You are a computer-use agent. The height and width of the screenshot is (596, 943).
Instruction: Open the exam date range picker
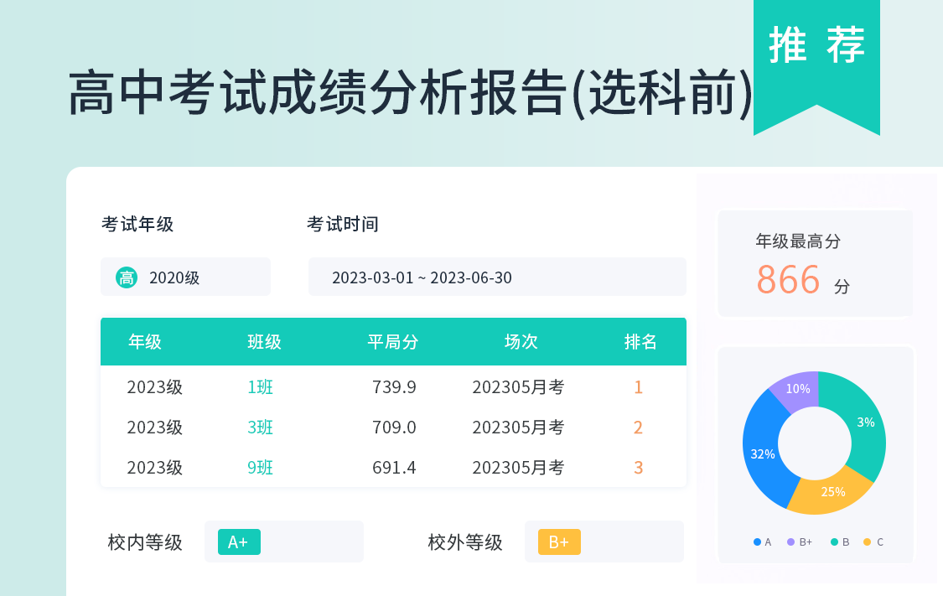pos(497,277)
